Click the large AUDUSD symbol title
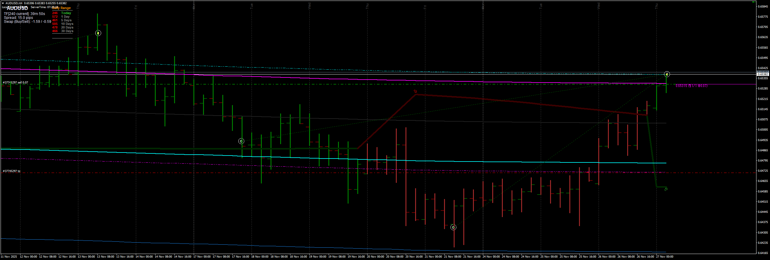This screenshot has height=260, width=770. (17, 8)
